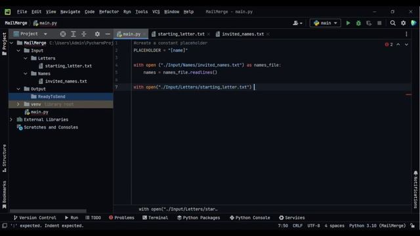Collapse the MailMerge root folder
This screenshot has width=420, height=236.
click(12, 43)
